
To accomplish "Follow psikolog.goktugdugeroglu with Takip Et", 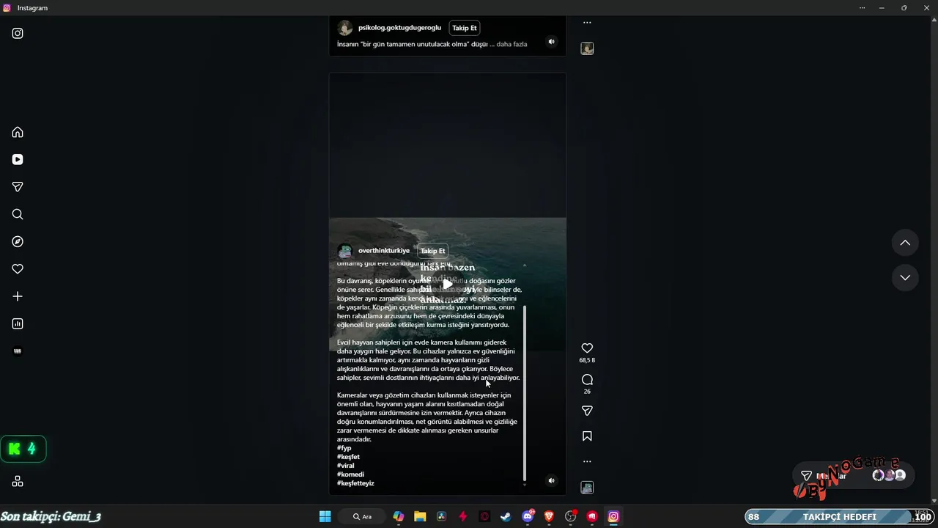I will (465, 28).
